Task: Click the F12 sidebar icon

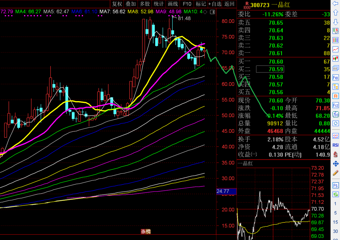Action: [x=336, y=105]
